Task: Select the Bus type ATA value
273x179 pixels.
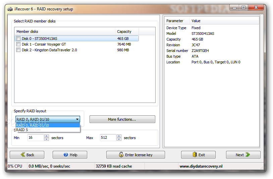Action: [x=195, y=56]
